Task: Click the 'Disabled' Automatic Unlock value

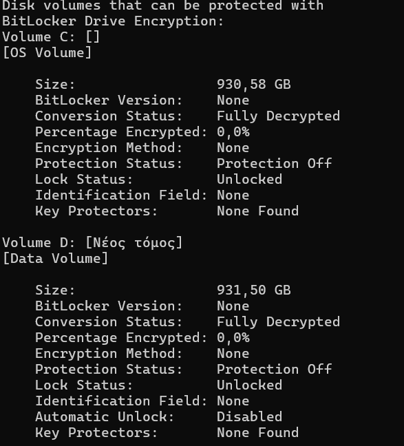Action: pos(250,416)
